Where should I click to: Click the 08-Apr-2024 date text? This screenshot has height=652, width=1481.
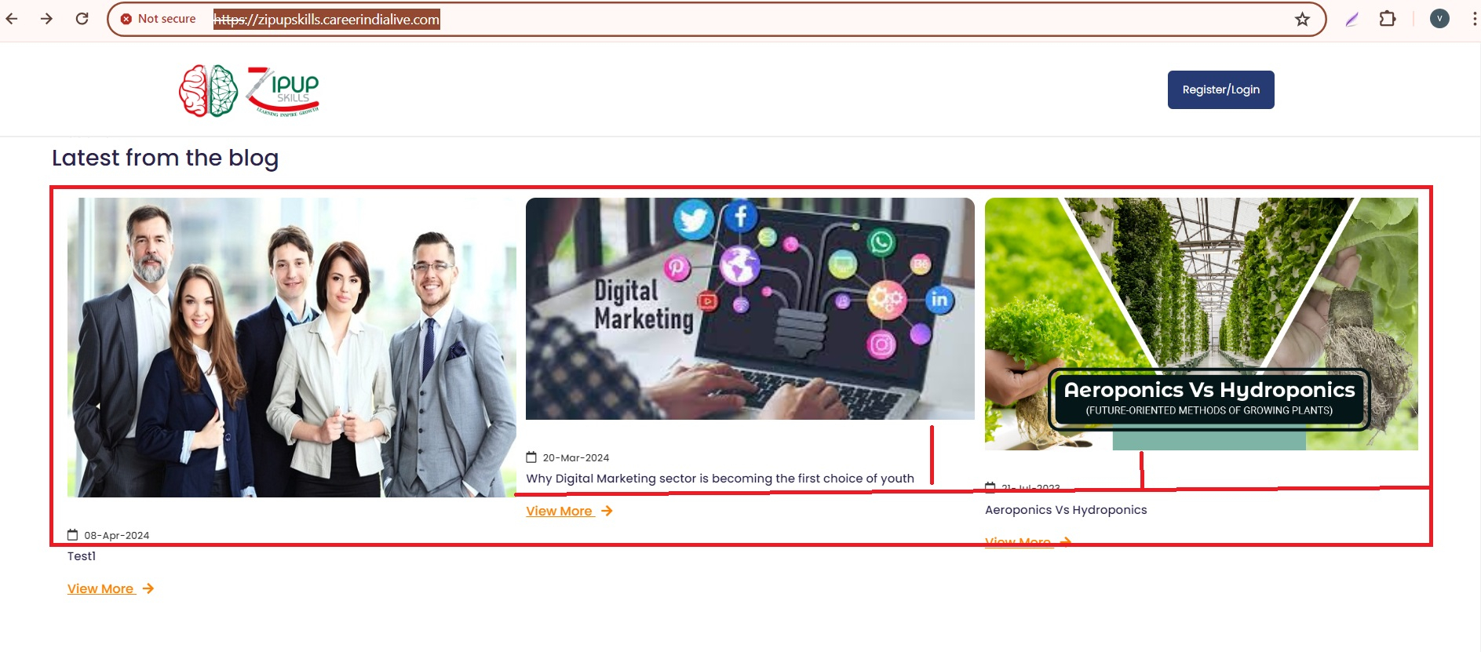click(x=117, y=536)
